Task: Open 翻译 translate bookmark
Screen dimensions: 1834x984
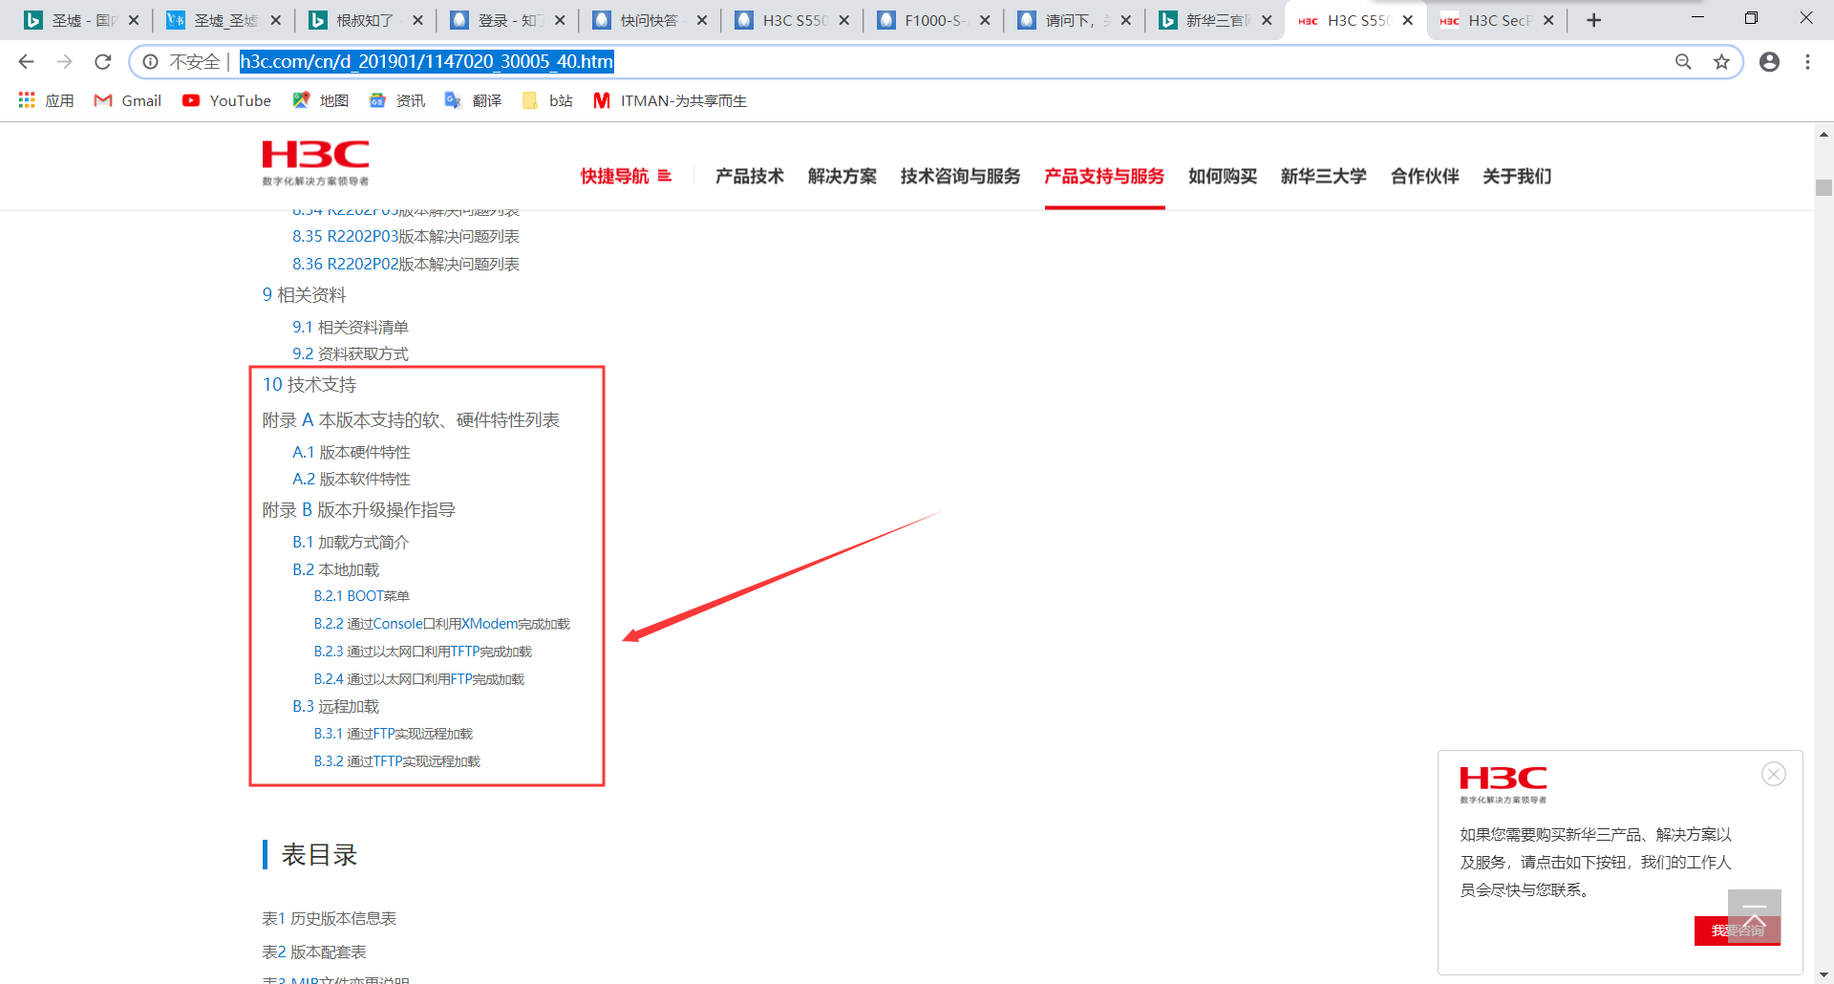Action: pyautogui.click(x=473, y=100)
